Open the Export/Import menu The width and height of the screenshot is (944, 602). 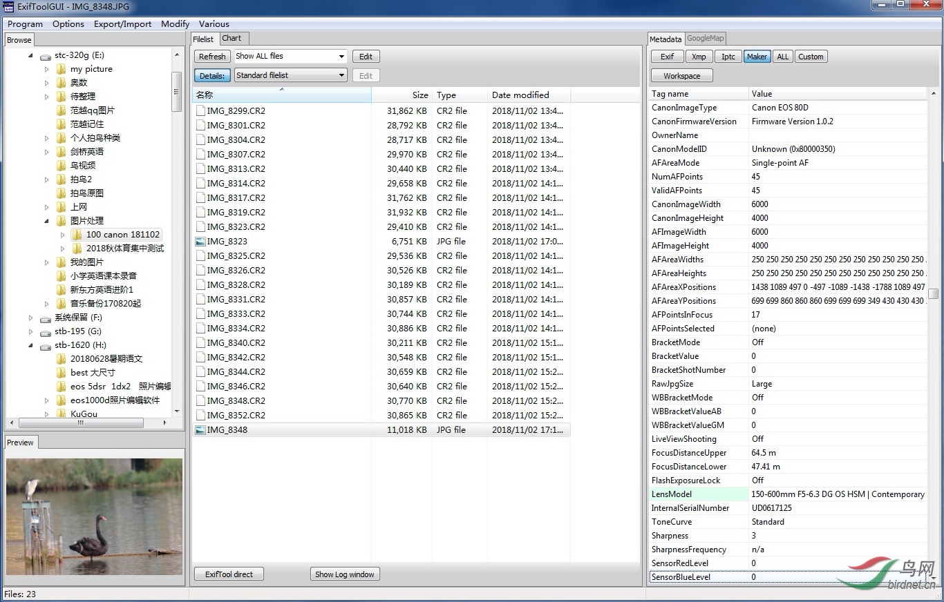coord(123,23)
